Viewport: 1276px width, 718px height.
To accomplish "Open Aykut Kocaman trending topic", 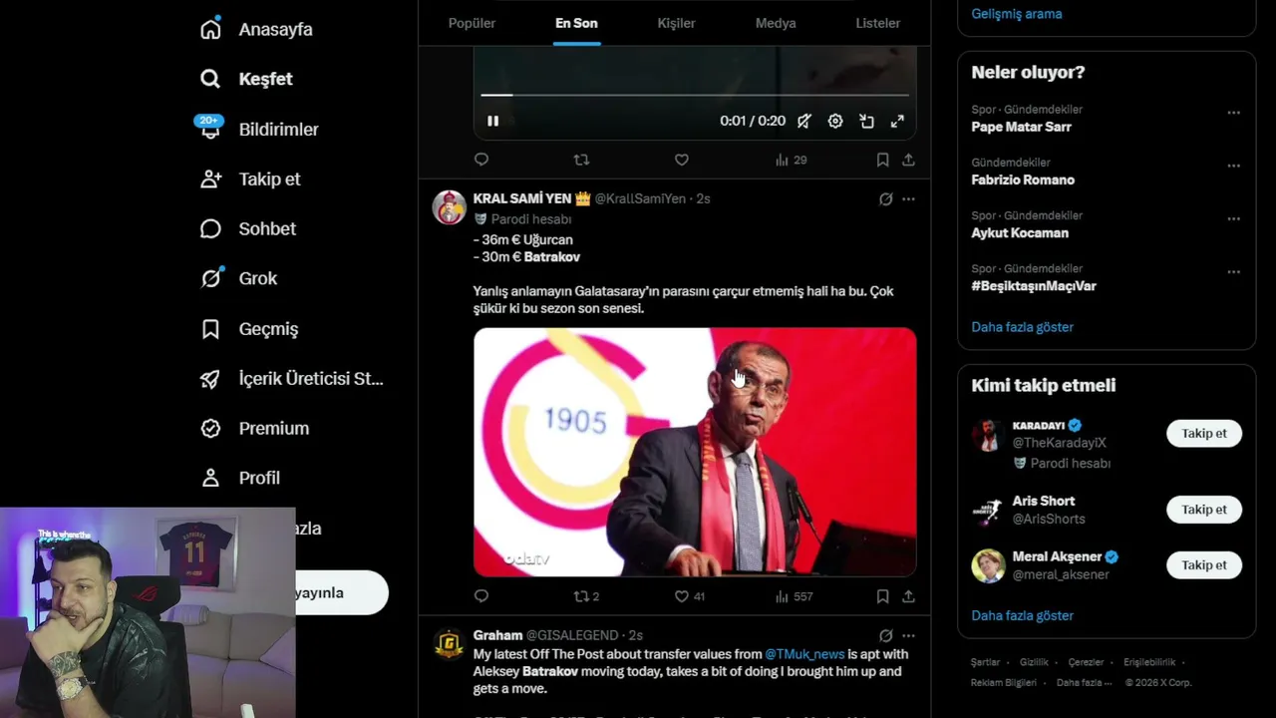I will [1020, 232].
